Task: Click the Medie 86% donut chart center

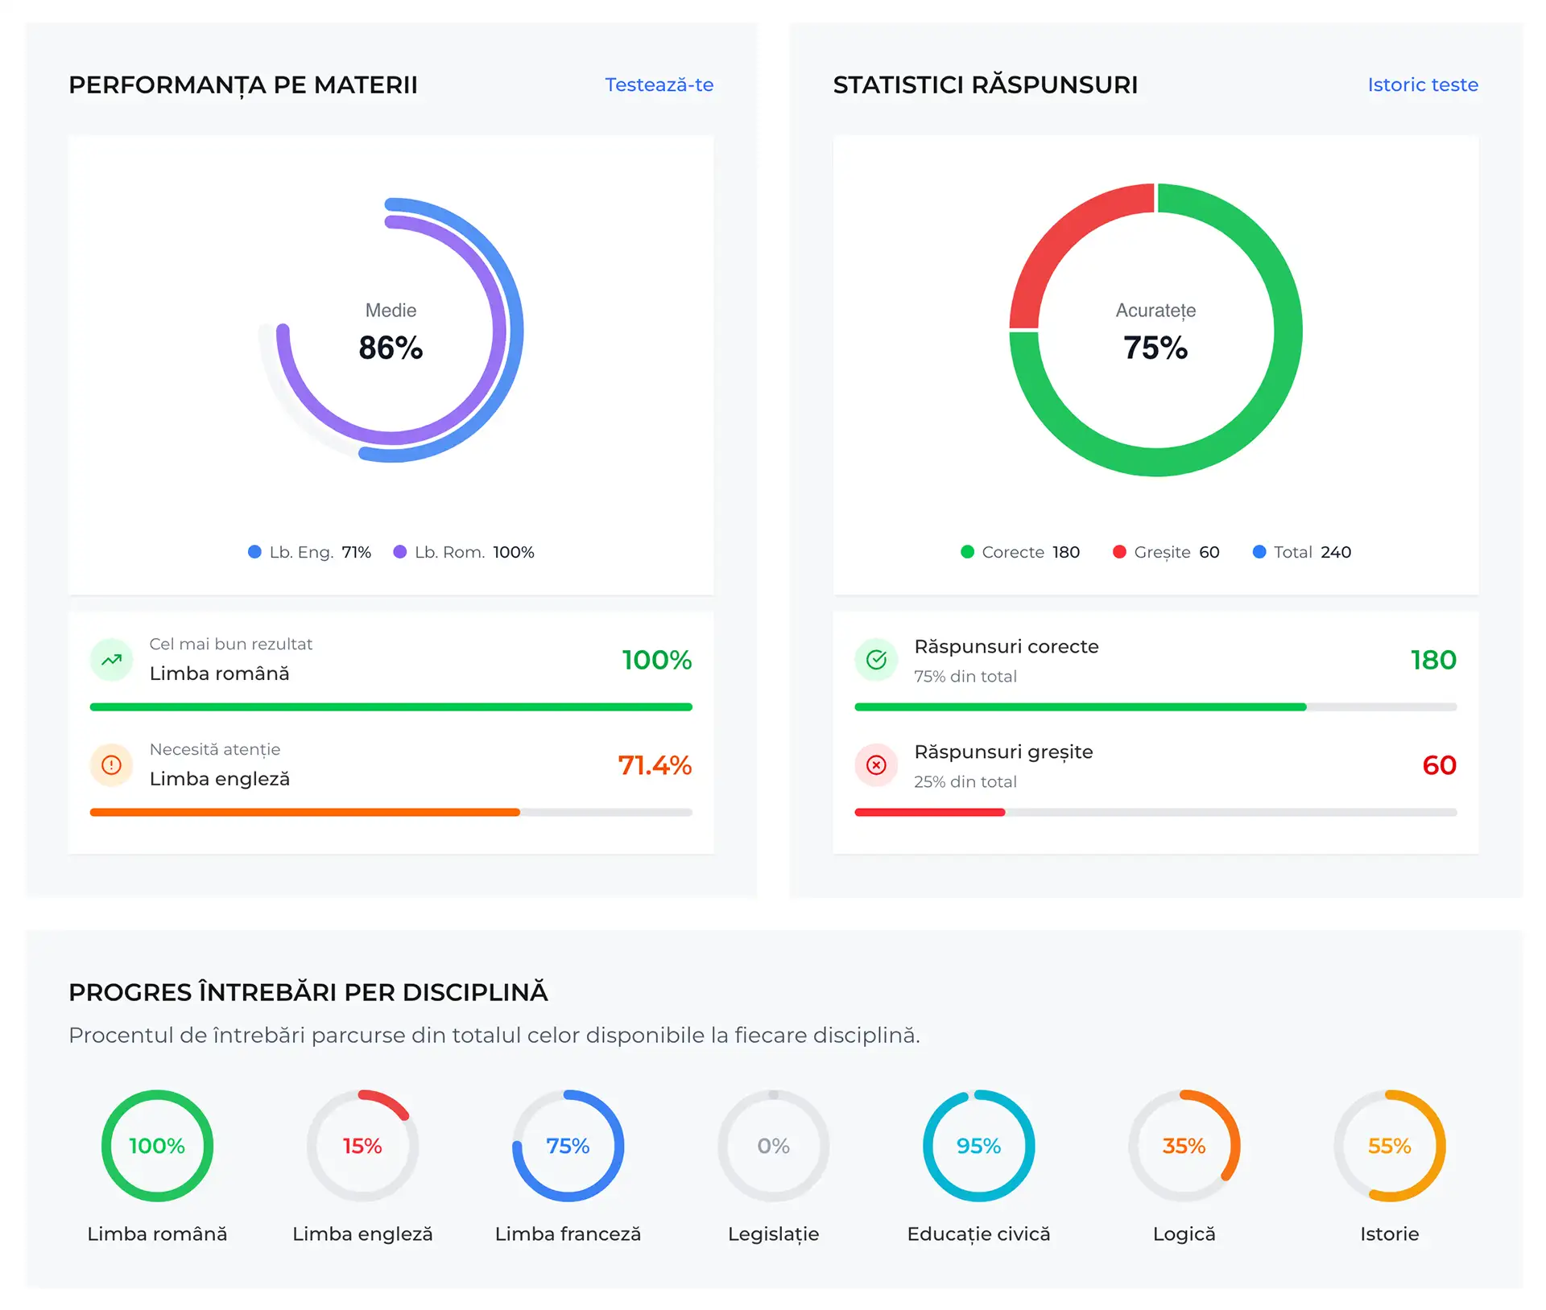Action: 391,332
